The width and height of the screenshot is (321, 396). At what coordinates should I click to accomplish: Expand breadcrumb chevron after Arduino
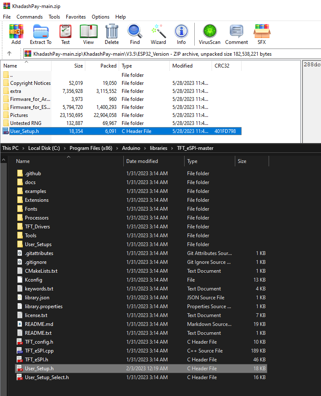145,148
